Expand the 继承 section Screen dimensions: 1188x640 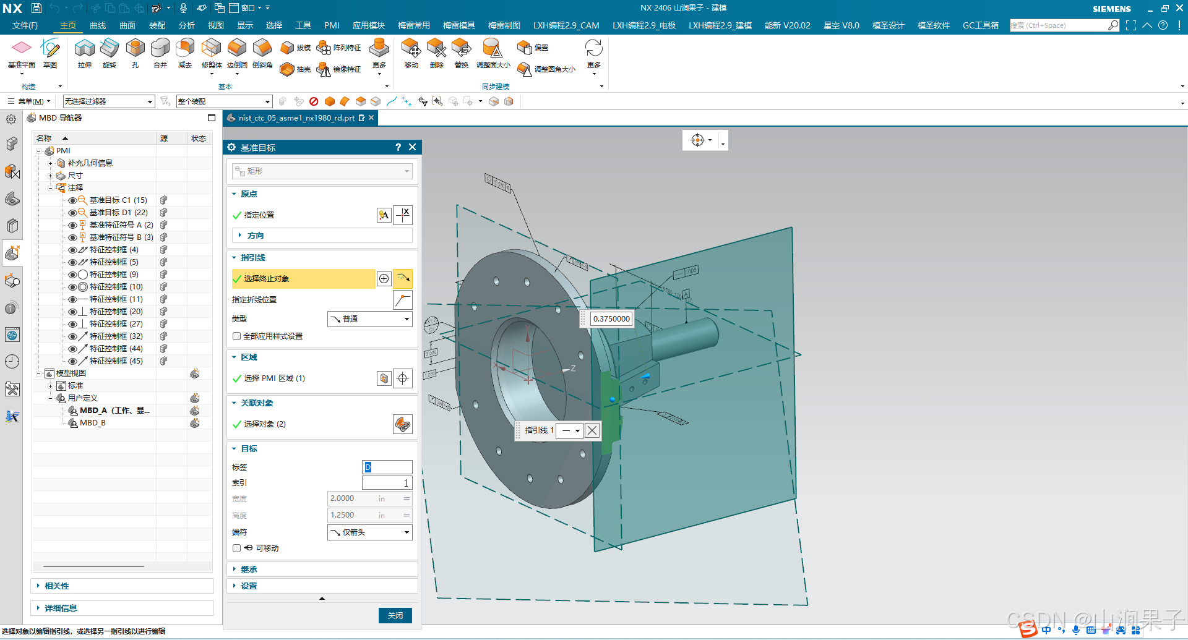click(x=322, y=570)
